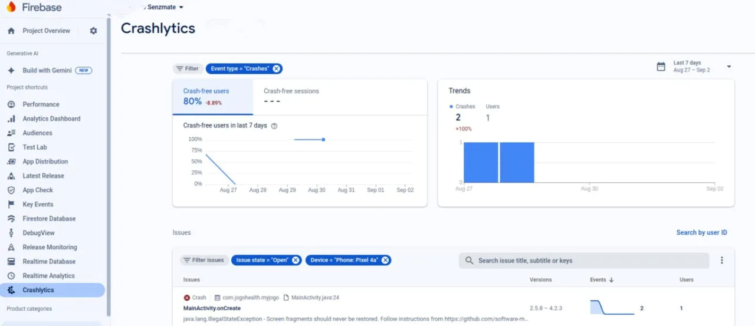The width and height of the screenshot is (755, 326).
Task: Click the NEW badge near Gemini
Action: coord(84,70)
